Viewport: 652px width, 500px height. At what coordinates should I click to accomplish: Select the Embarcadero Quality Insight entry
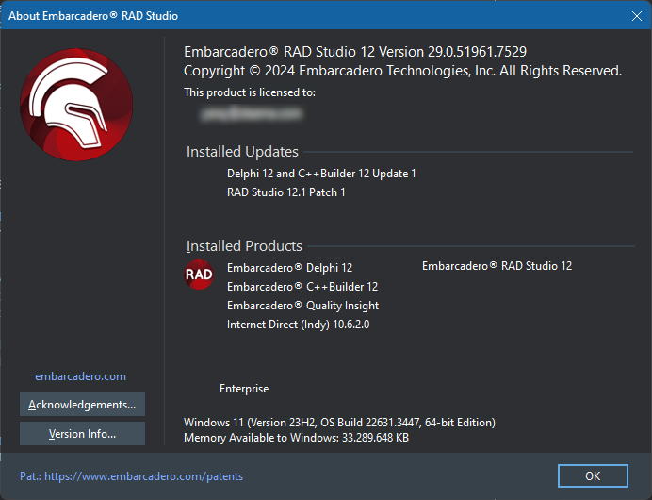302,306
